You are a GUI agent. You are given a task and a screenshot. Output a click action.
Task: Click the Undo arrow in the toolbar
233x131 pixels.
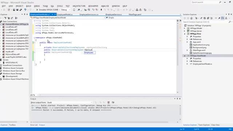[25, 10]
